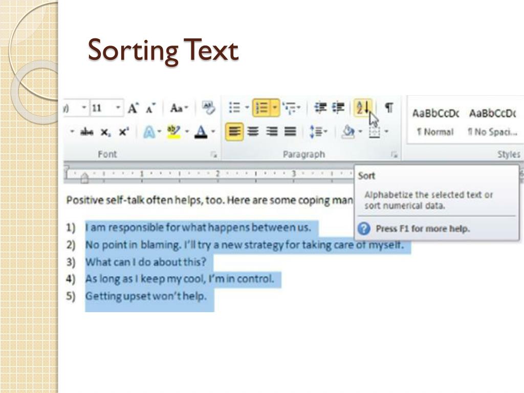Click the Grow Font button
The image size is (524, 393).
pyautogui.click(x=133, y=108)
